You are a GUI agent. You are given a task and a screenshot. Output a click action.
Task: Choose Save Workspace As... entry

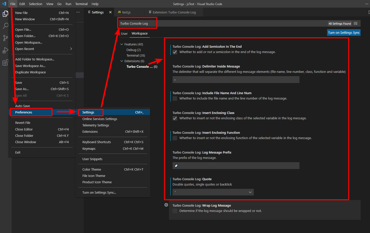tap(42, 66)
